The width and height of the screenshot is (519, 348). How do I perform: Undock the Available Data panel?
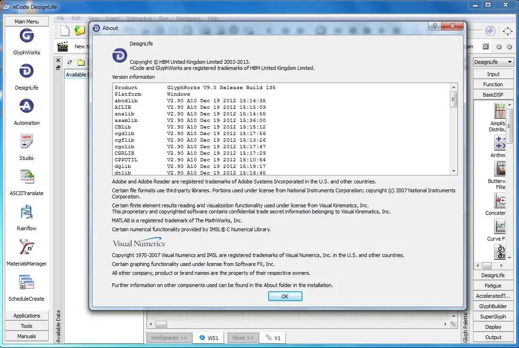click(x=58, y=68)
